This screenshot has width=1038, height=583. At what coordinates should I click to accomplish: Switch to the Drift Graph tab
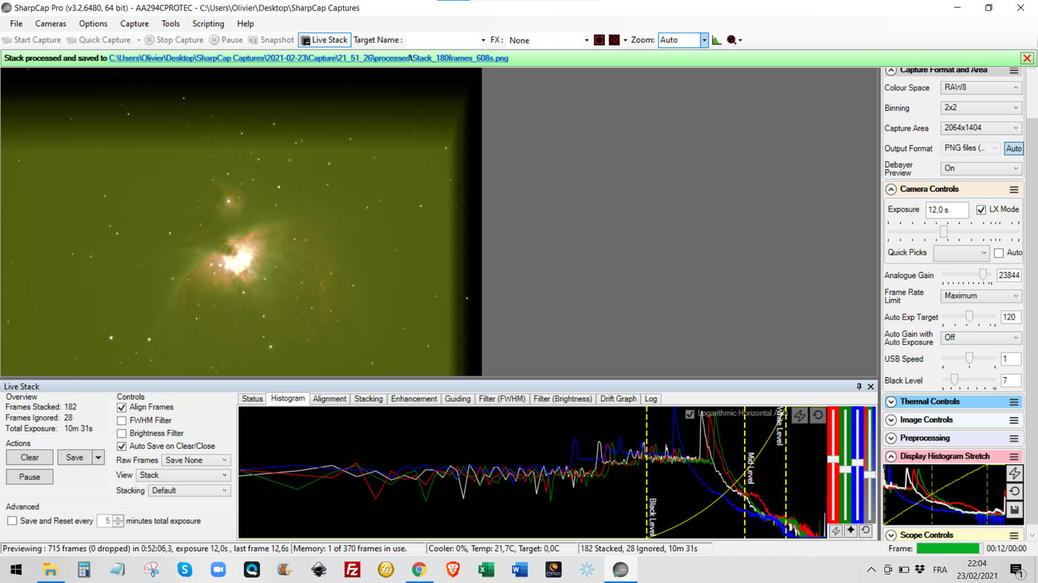click(x=618, y=399)
